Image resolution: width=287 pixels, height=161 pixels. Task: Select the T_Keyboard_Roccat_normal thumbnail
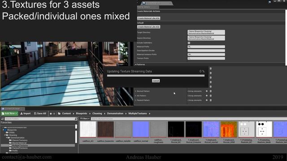211,129
